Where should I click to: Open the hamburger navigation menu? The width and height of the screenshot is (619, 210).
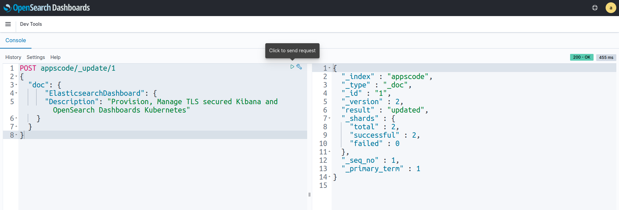[x=8, y=24]
